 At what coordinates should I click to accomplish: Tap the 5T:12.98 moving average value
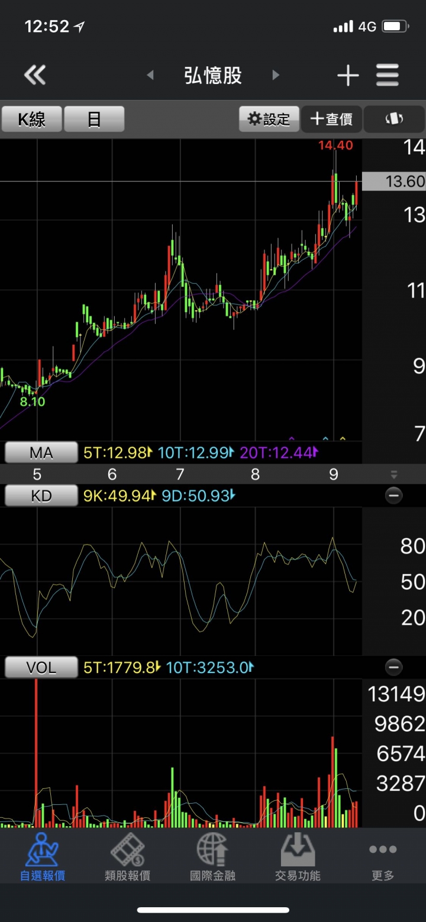point(118,453)
